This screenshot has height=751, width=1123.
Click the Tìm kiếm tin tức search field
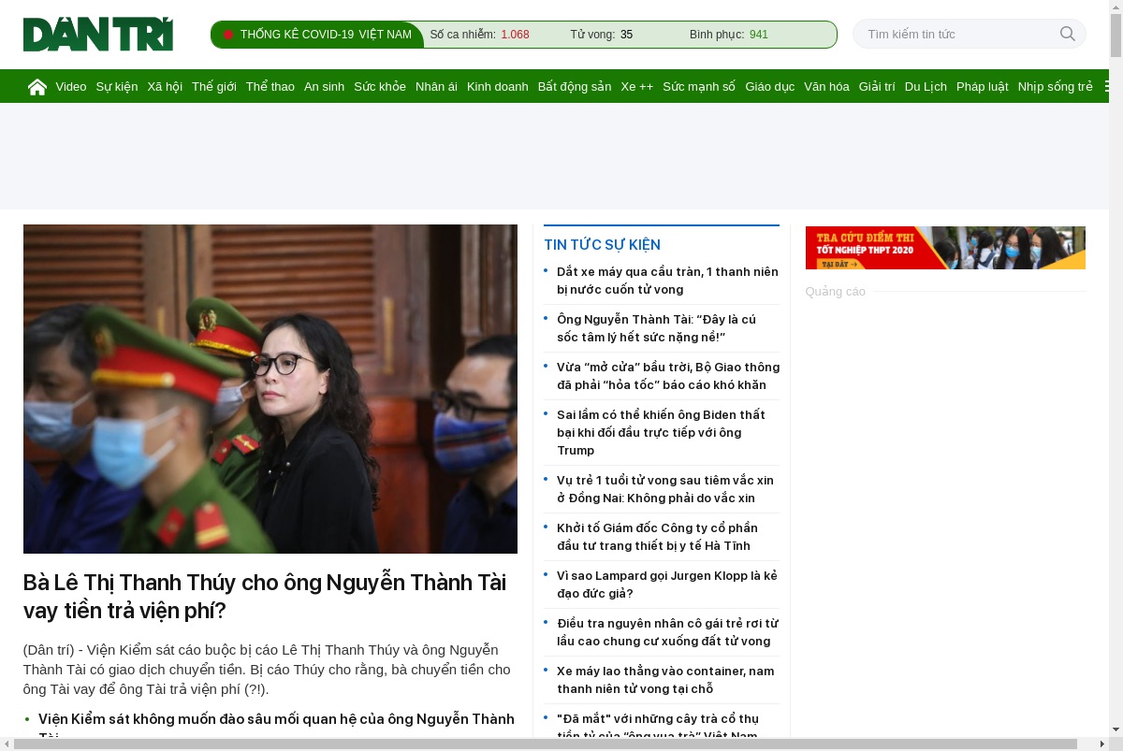pyautogui.click(x=959, y=34)
